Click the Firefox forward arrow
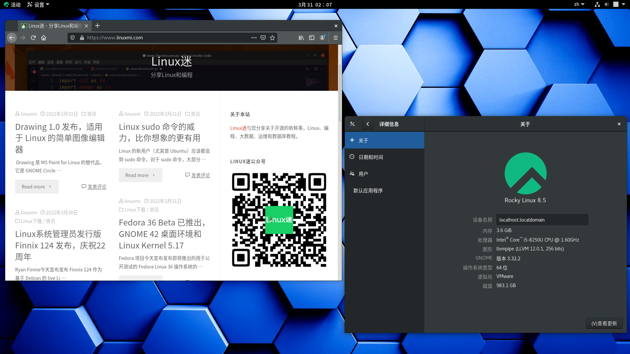 point(23,38)
